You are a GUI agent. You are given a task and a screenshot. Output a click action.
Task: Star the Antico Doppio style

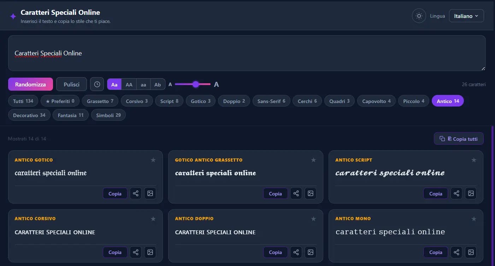(313, 219)
